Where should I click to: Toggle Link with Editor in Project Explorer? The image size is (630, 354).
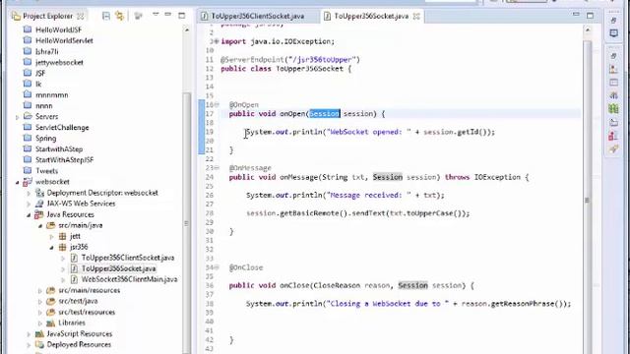click(120, 16)
